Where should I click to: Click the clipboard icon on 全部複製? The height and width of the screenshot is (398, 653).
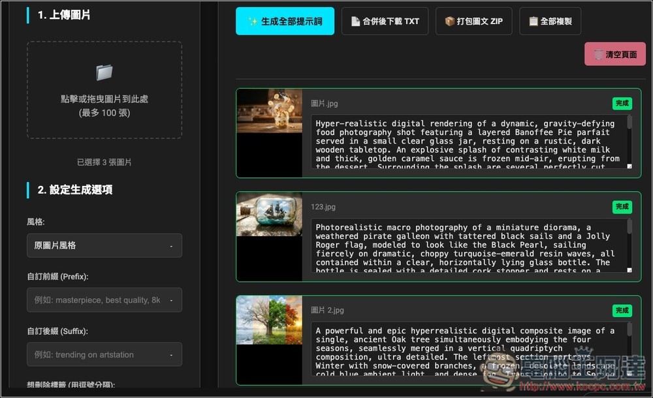click(533, 21)
